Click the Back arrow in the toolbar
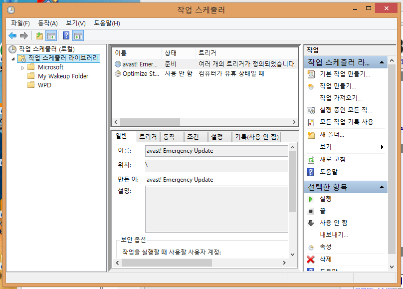The height and width of the screenshot is (289, 403). [x=12, y=35]
